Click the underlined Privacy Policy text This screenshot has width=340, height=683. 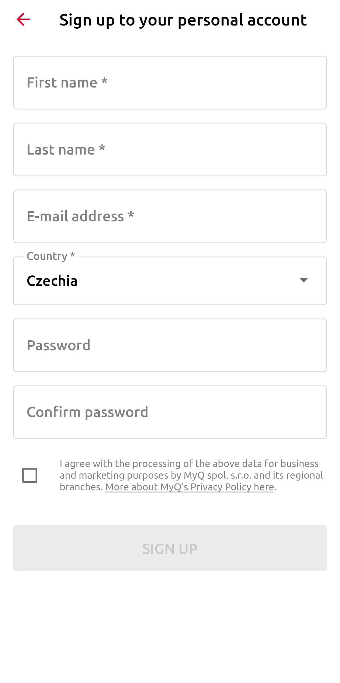tap(190, 487)
